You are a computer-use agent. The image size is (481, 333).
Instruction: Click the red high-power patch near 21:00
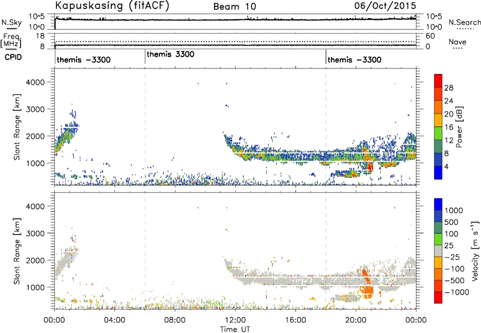pyautogui.click(x=370, y=167)
